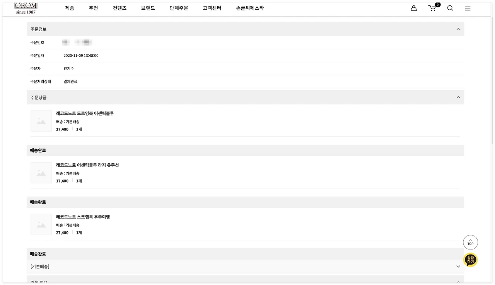Open the hamburger menu icon
This screenshot has height=285, width=495.
click(468, 8)
